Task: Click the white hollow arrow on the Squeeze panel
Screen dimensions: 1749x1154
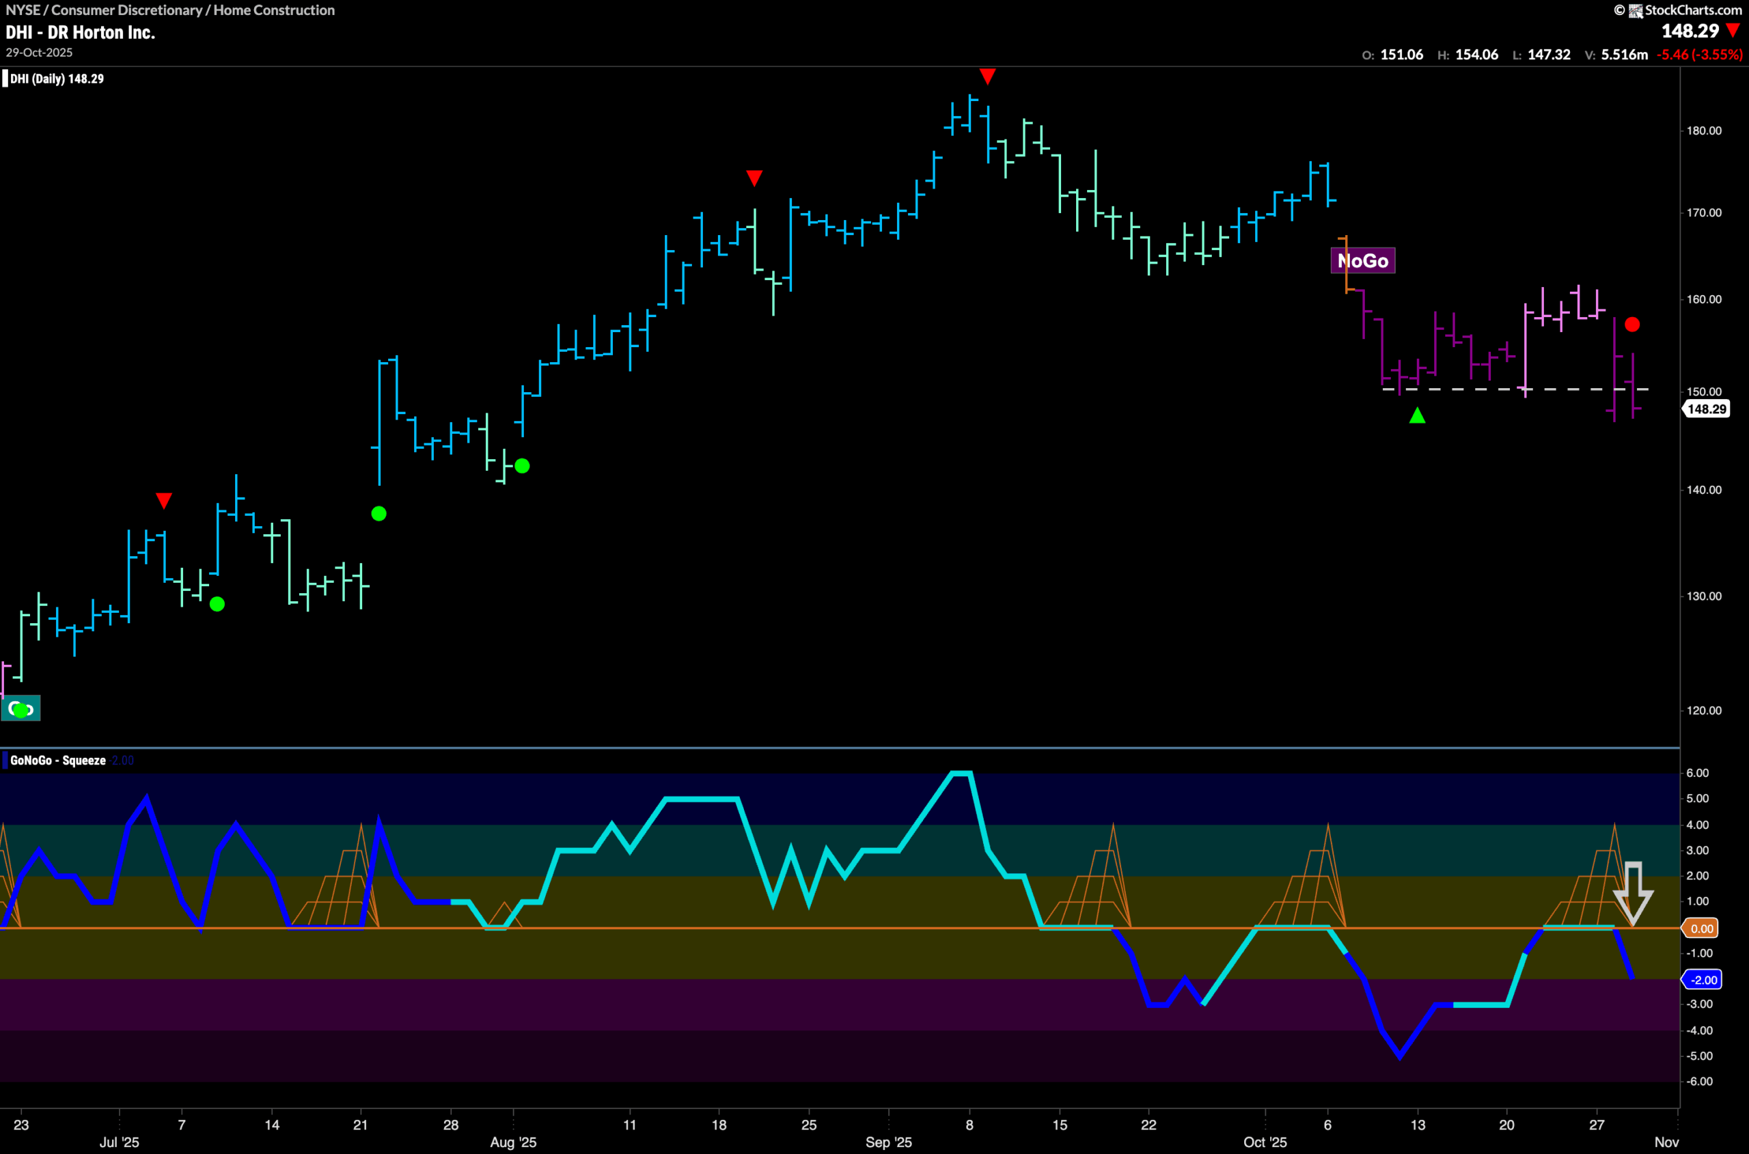Action: (x=1632, y=894)
